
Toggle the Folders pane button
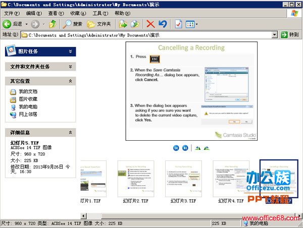(x=99, y=24)
